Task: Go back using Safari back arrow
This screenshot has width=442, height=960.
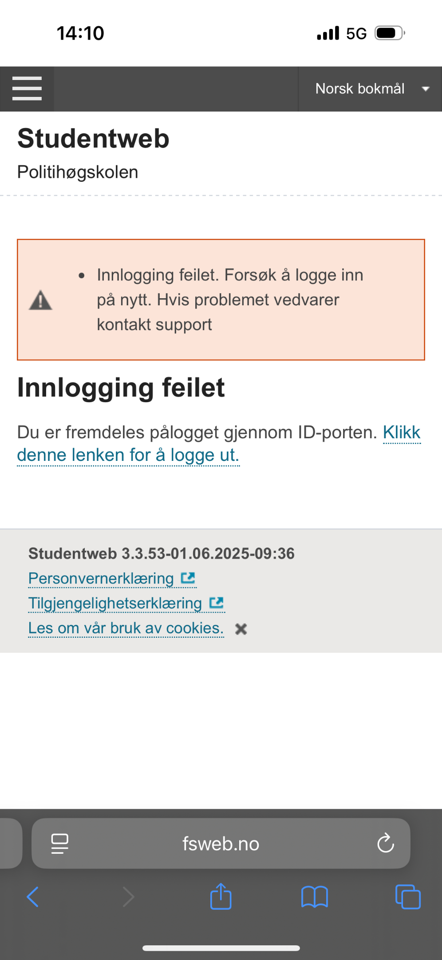Action: point(33,897)
